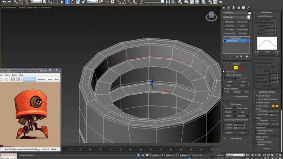Viewport: 283px width, 159px height.
Task: Open the key filter Selected dropdown
Action: [x=235, y=155]
